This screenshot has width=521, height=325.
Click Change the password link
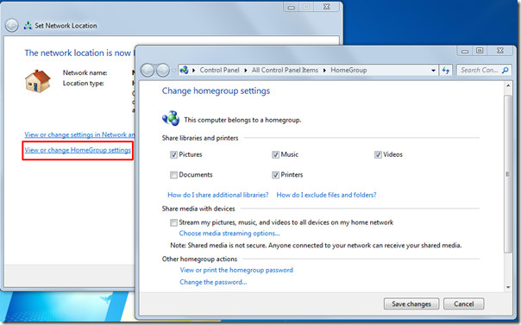coord(213,282)
